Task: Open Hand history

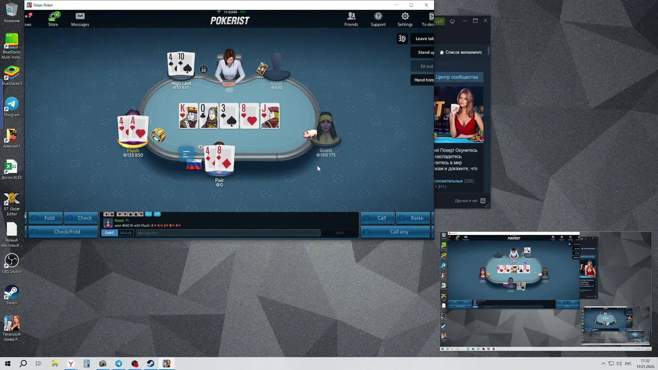Action: (423, 80)
